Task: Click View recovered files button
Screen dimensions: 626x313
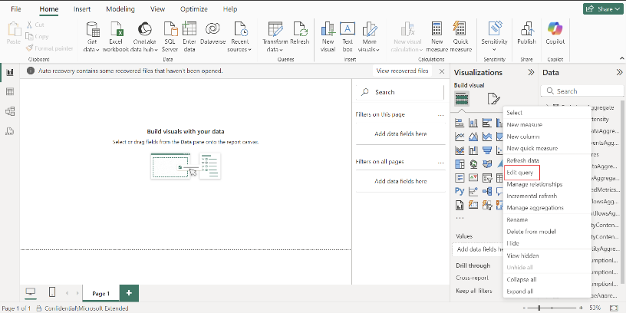Action: 402,71
